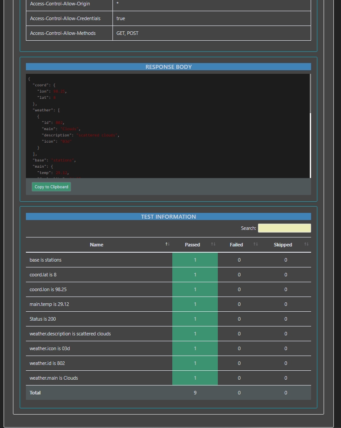Select the 'base is stations' test row
This screenshot has width=341, height=428.
pyautogui.click(x=168, y=260)
